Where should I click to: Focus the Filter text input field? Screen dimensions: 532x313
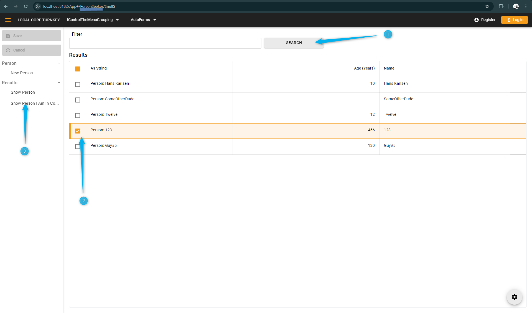tap(165, 43)
